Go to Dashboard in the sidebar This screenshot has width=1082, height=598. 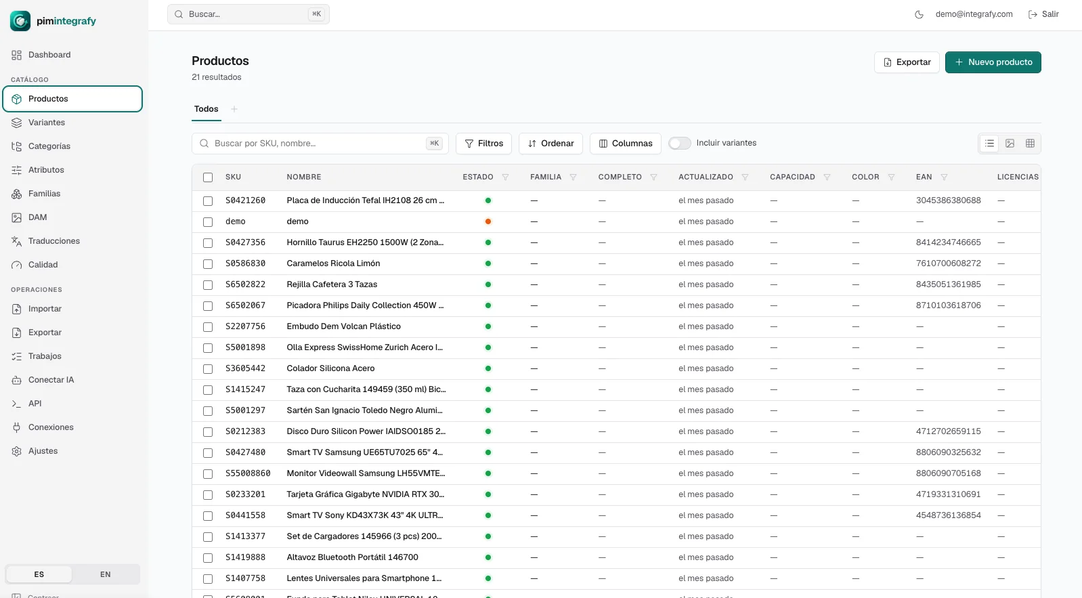coord(72,55)
